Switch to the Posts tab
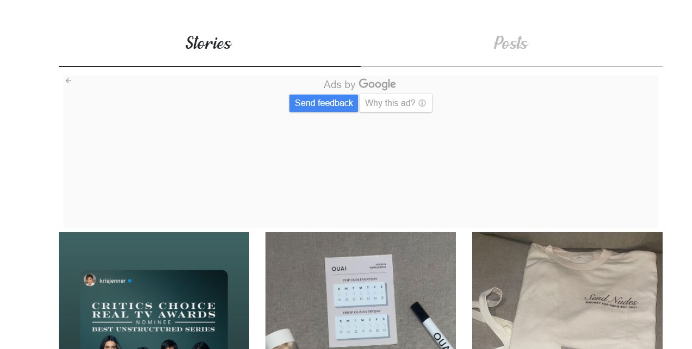This screenshot has height=349, width=692. tap(511, 44)
